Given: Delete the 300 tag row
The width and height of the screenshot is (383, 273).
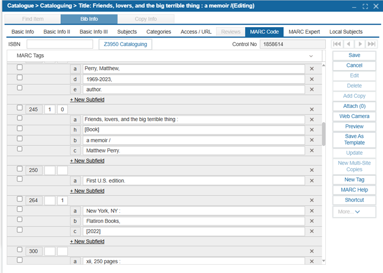Looking at the screenshot, I should pyautogui.click(x=312, y=251).
